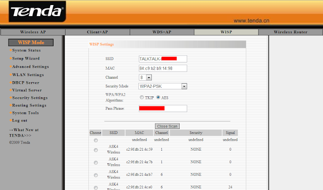Viewport: 323px width, 190px height.
Task: Click the WISP Mode header
Action: [31, 42]
